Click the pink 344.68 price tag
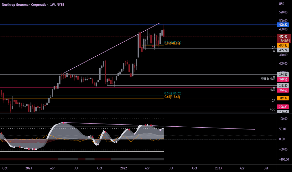 point(283,90)
